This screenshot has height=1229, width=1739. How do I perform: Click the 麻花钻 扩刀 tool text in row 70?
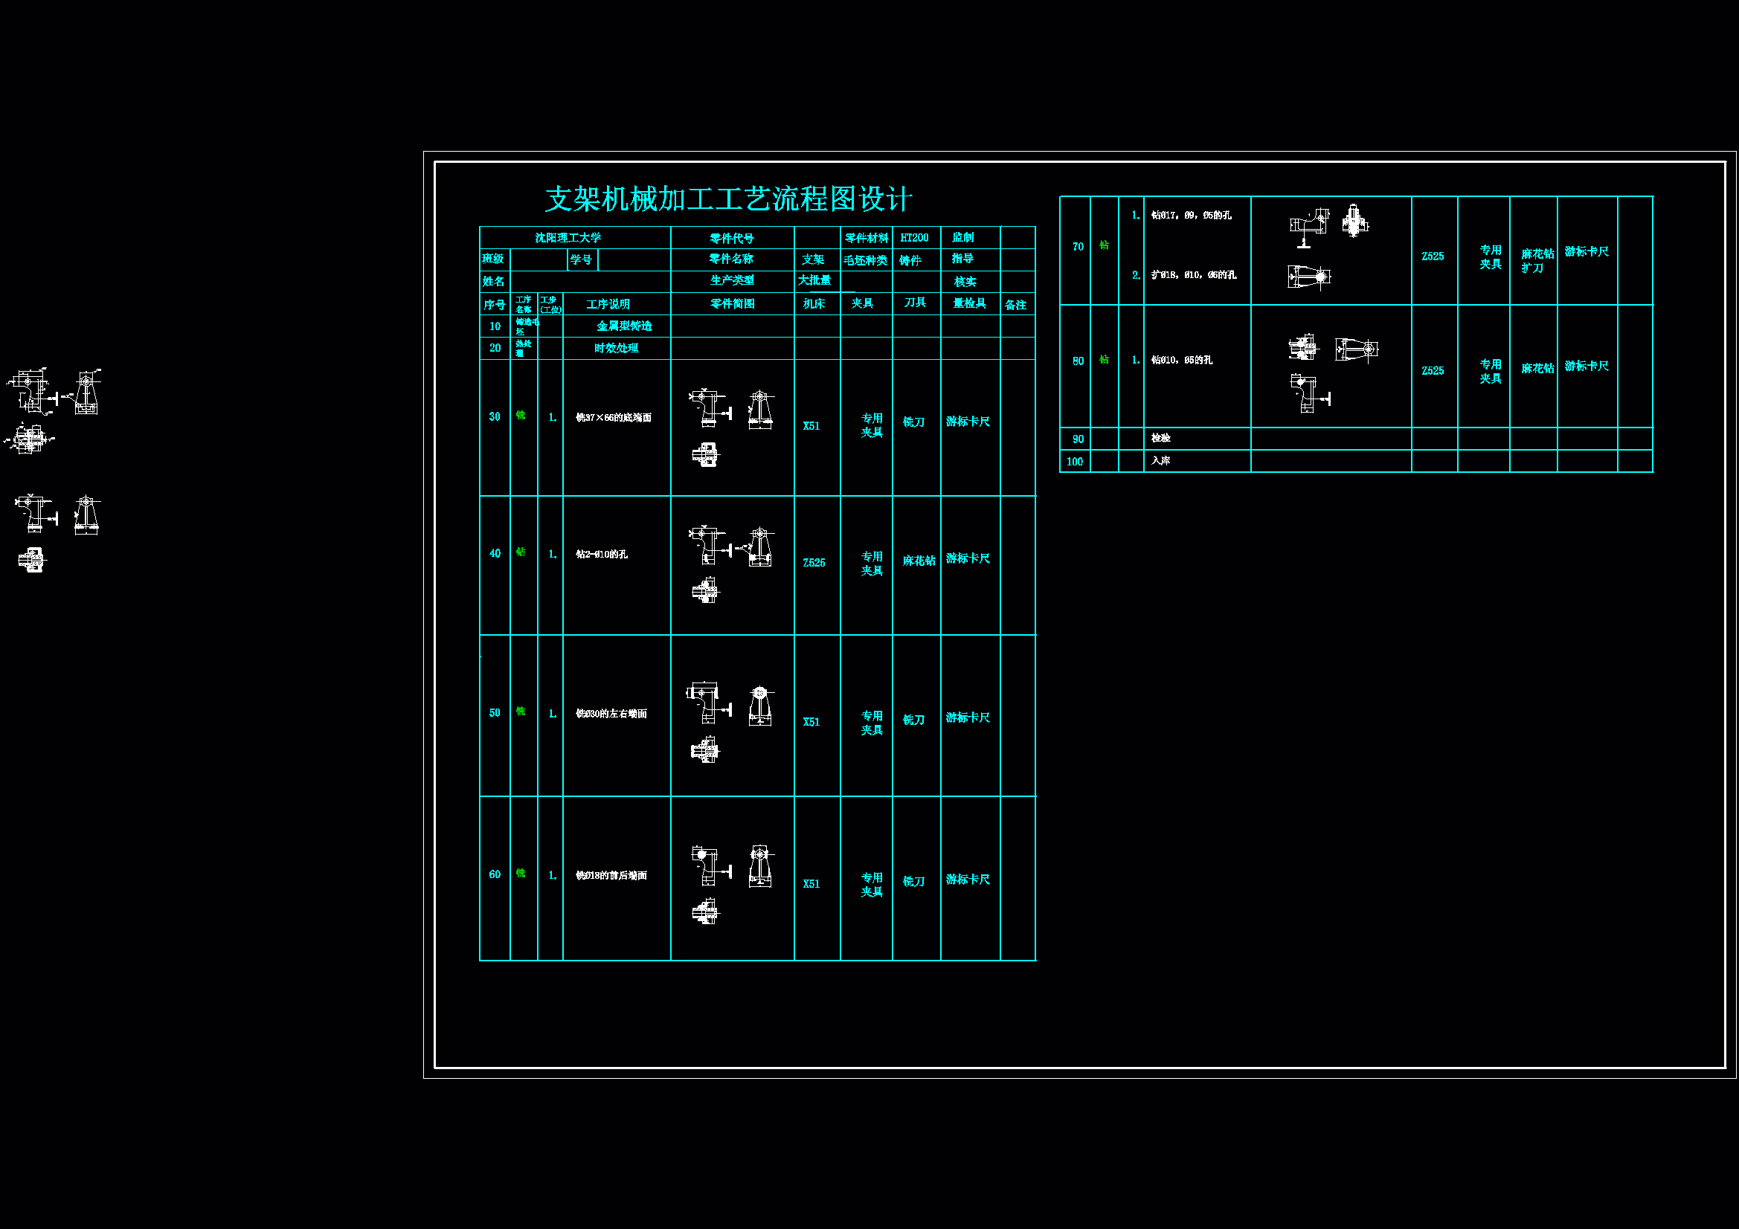[x=1537, y=261]
